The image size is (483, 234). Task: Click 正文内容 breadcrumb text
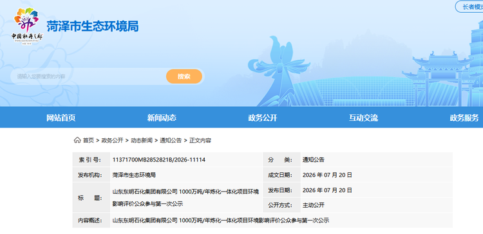[200, 141]
